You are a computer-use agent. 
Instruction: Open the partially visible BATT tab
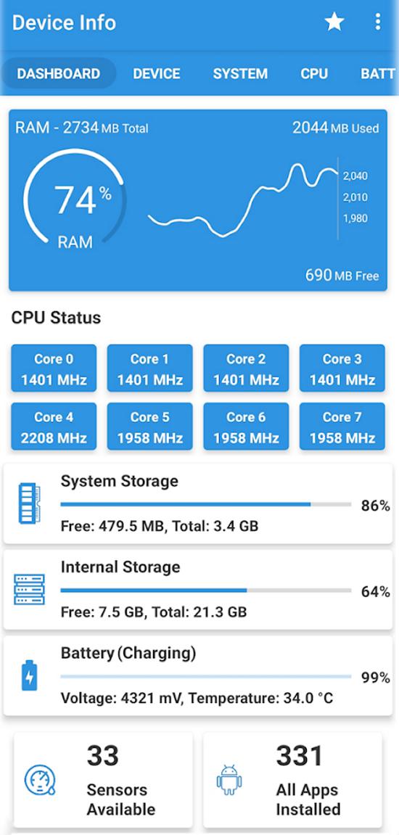click(x=378, y=73)
